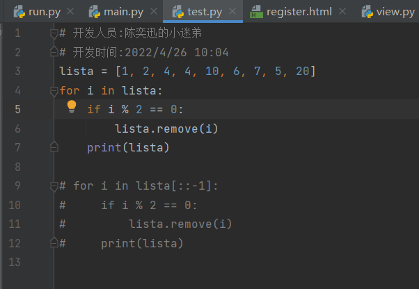Click line number 3 in the gutter

click(x=17, y=72)
